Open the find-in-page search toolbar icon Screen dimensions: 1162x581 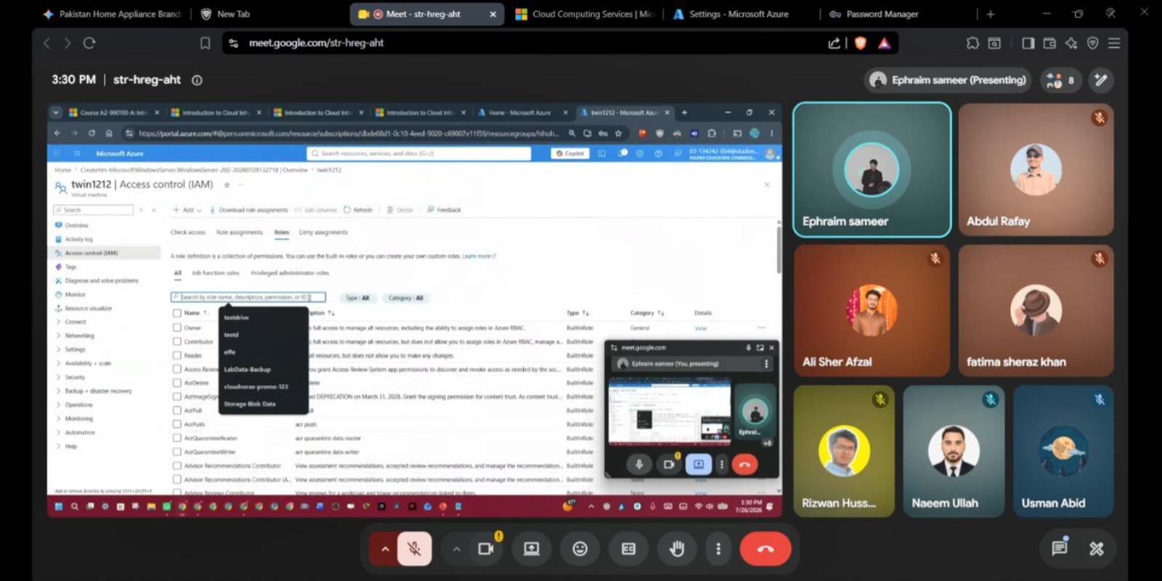[x=994, y=43]
